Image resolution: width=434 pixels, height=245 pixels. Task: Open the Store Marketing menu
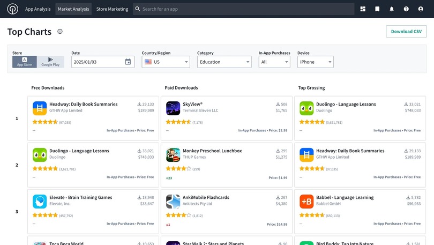click(112, 9)
